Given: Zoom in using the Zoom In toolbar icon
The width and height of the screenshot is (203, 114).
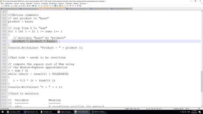Looking at the screenshot, I should click(39, 6).
